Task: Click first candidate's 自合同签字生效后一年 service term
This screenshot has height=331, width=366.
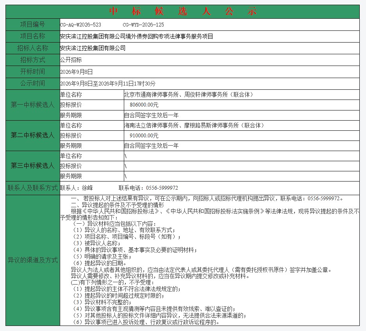Action: pyautogui.click(x=152, y=115)
